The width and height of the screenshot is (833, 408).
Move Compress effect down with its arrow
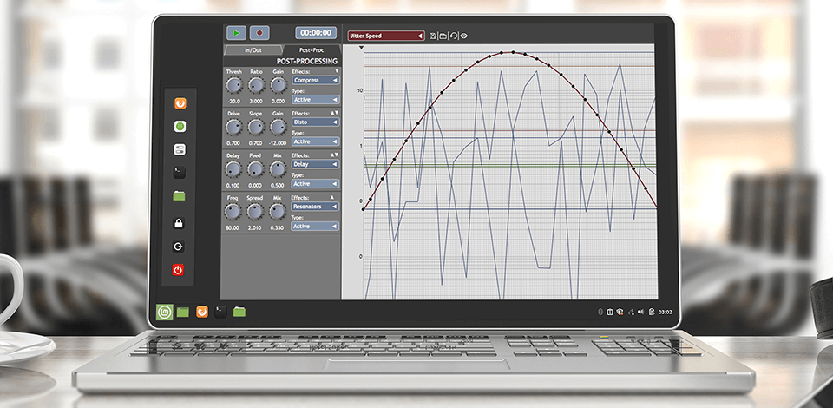[x=337, y=70]
